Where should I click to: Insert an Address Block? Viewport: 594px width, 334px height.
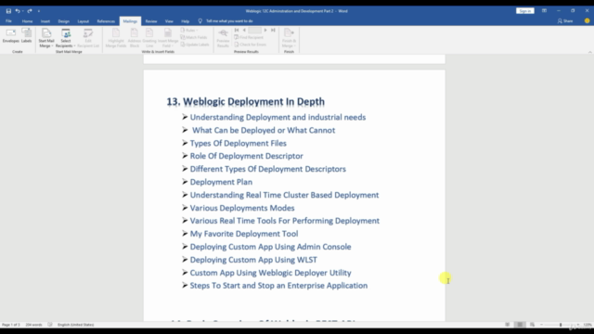pos(134,38)
